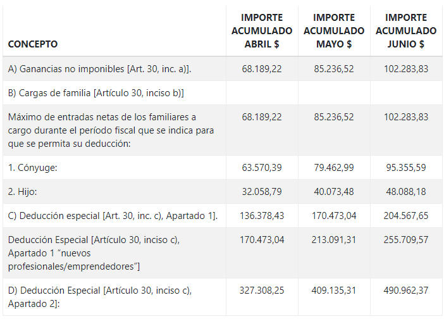The width and height of the screenshot is (444, 319).
Task: Select value 213.091,31 in May column
Action: pos(334,240)
